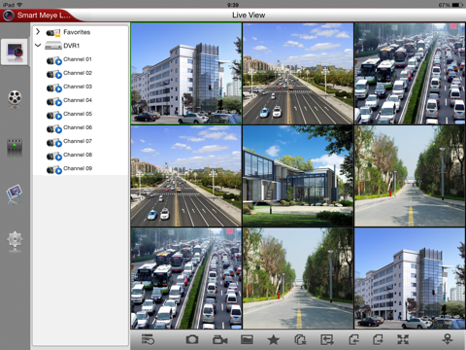Image resolution: width=466 pixels, height=350 pixels.
Task: Select Channel 07 in the device list
Action: (78, 141)
